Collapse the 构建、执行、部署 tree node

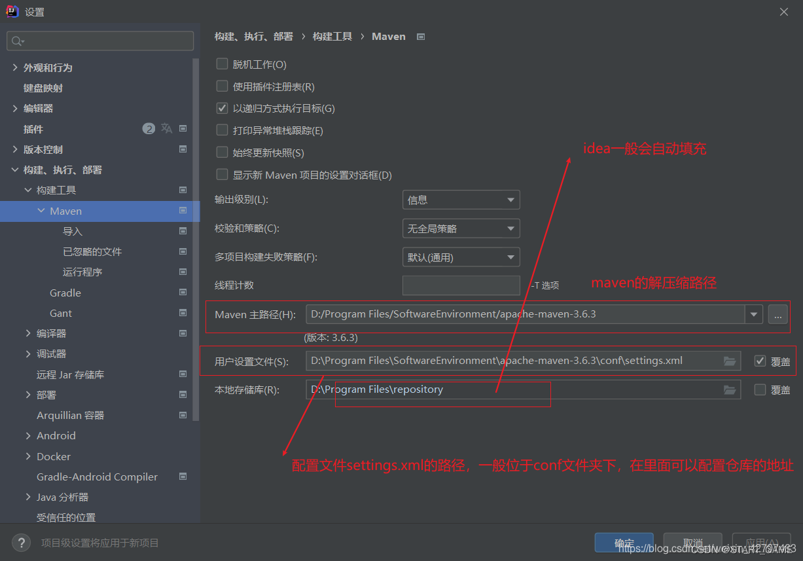click(x=14, y=170)
